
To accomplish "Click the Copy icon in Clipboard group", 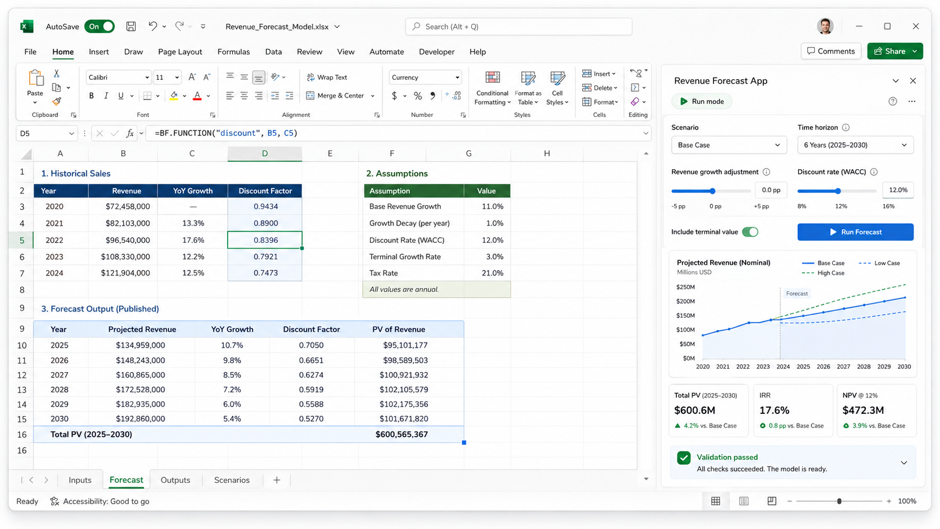I will pos(56,88).
